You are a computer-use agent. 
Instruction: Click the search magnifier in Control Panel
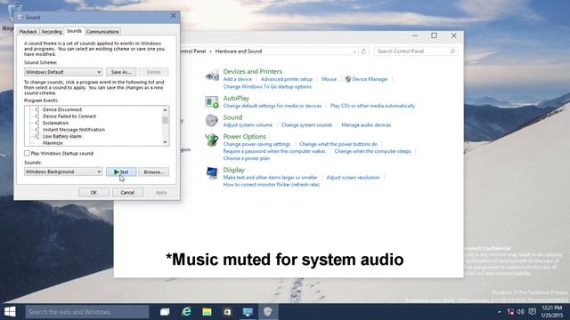tap(452, 52)
